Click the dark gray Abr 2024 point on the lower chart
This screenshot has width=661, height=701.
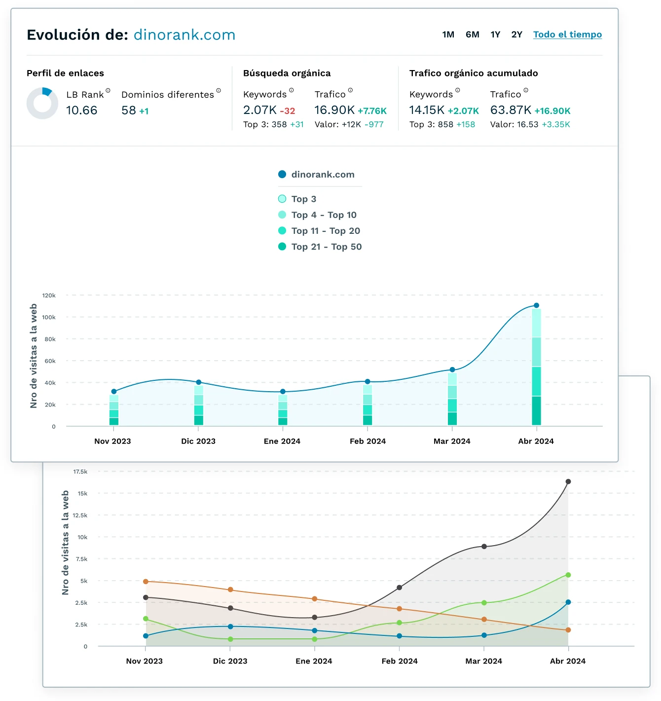[x=568, y=481]
